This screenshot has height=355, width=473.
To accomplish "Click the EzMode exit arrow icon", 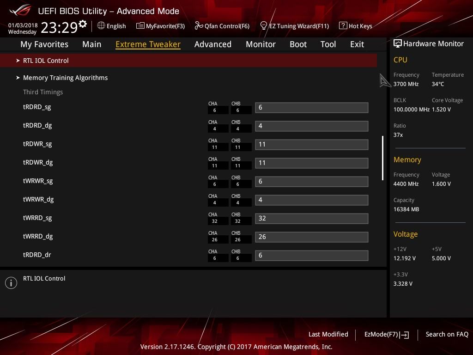I will [x=405, y=335].
